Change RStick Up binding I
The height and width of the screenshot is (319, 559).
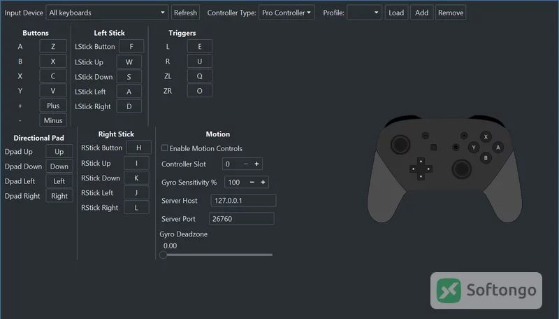pos(136,163)
